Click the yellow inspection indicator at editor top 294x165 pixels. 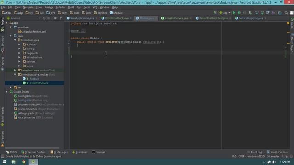[288, 23]
